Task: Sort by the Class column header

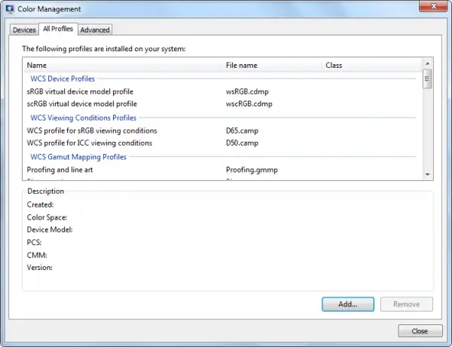Action: tap(371, 65)
